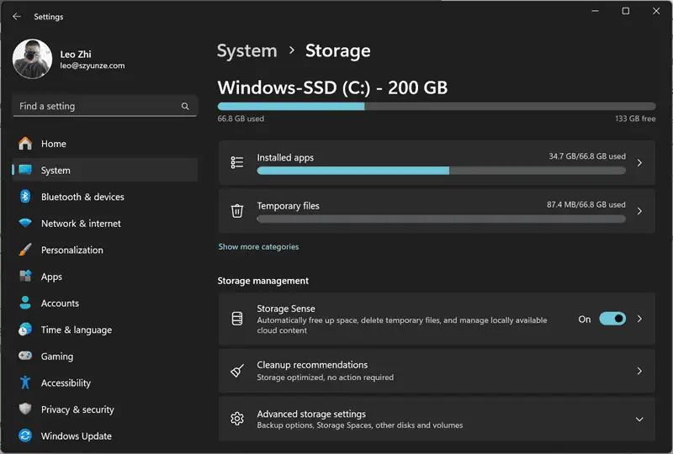The image size is (673, 454).
Task: Click the Windows-SSD C: usage bar
Action: (x=437, y=107)
